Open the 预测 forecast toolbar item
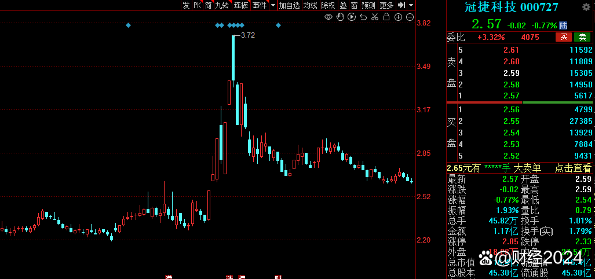595x279 pixels. [x=368, y=5]
